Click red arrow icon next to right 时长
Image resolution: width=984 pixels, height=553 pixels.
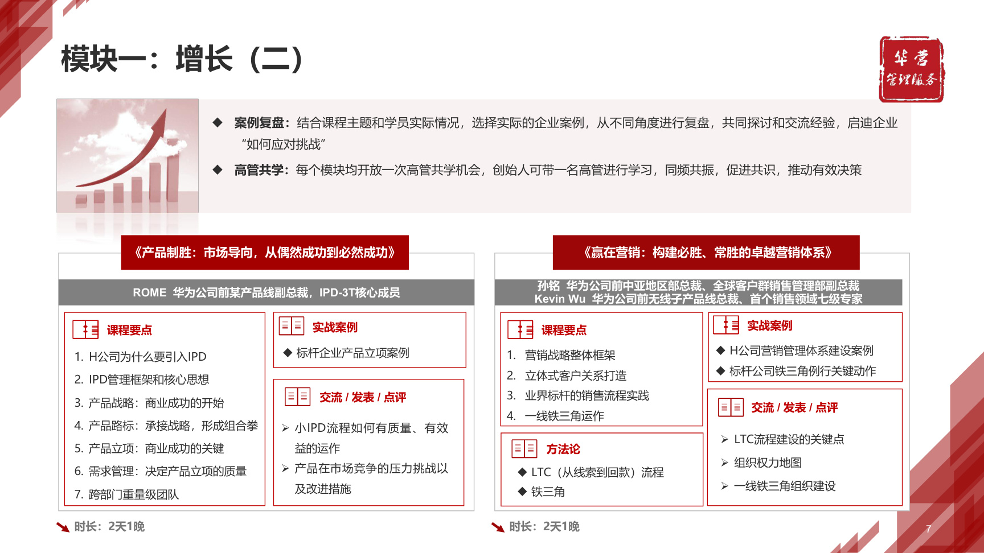tap(498, 527)
